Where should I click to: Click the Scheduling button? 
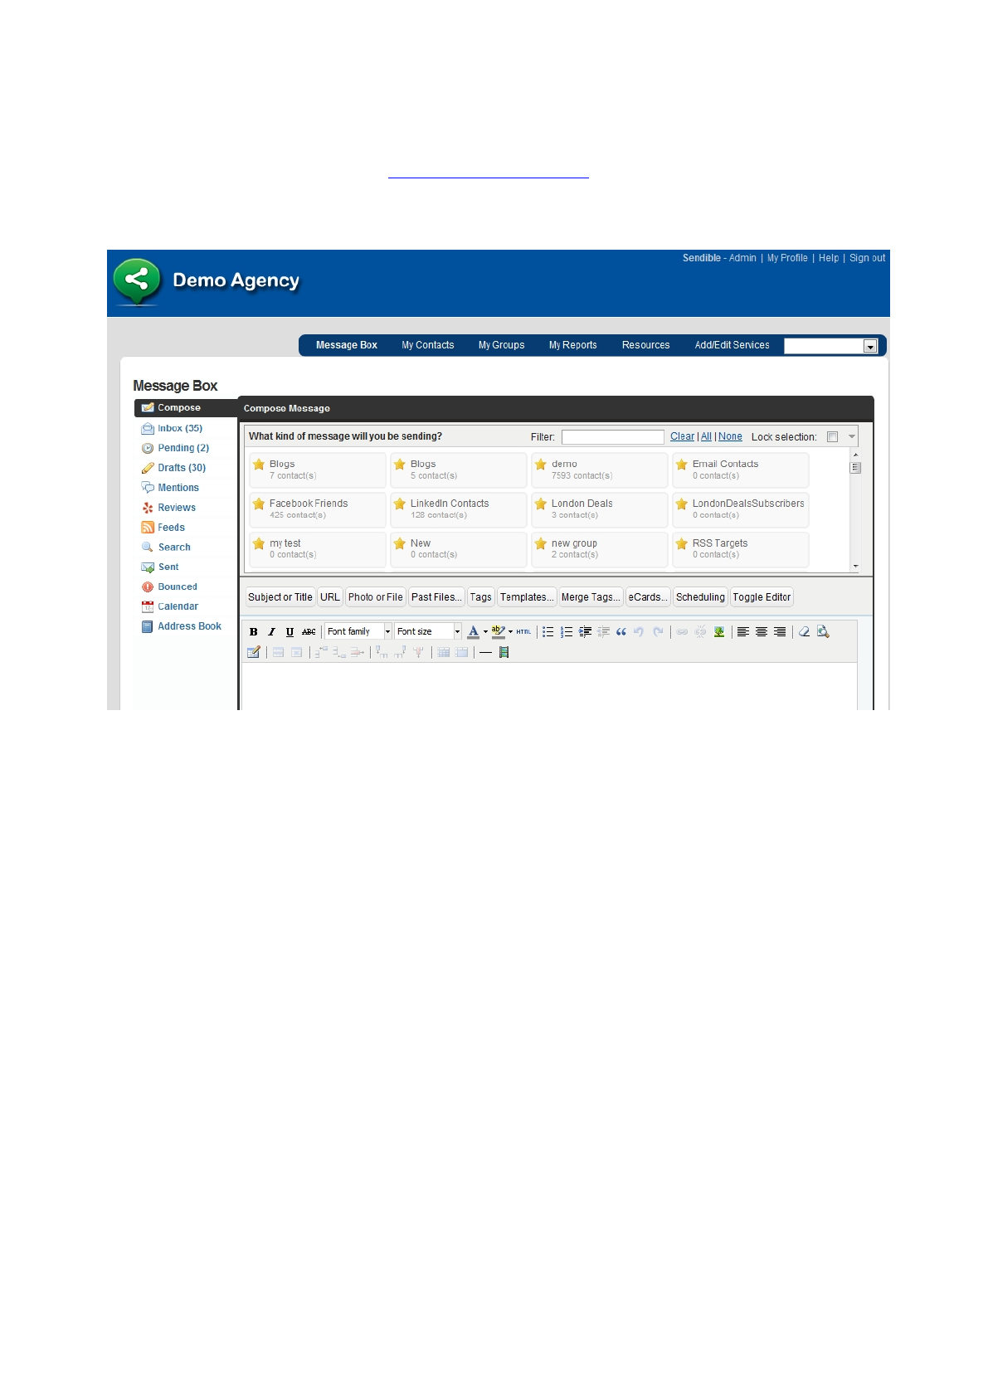coord(700,597)
